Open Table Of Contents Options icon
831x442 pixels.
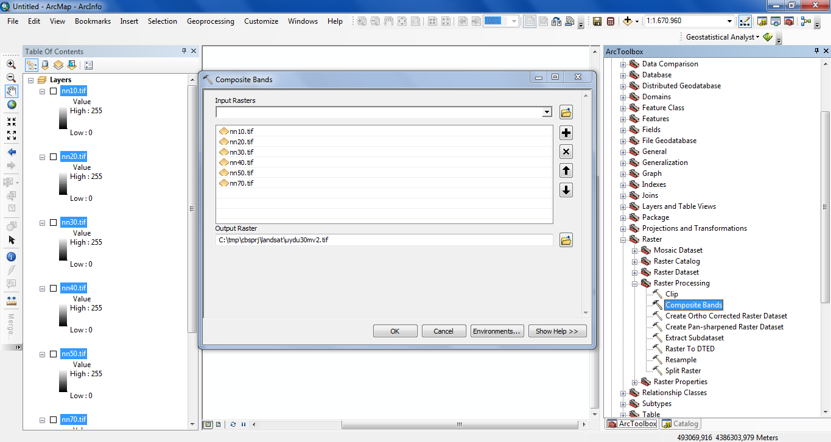click(89, 65)
